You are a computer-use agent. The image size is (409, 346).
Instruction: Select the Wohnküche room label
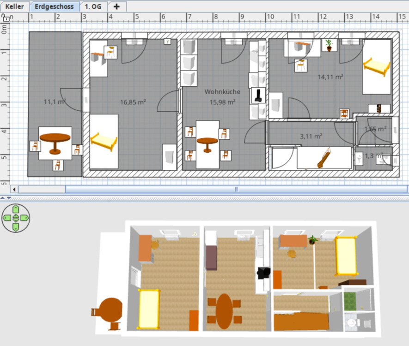click(222, 92)
